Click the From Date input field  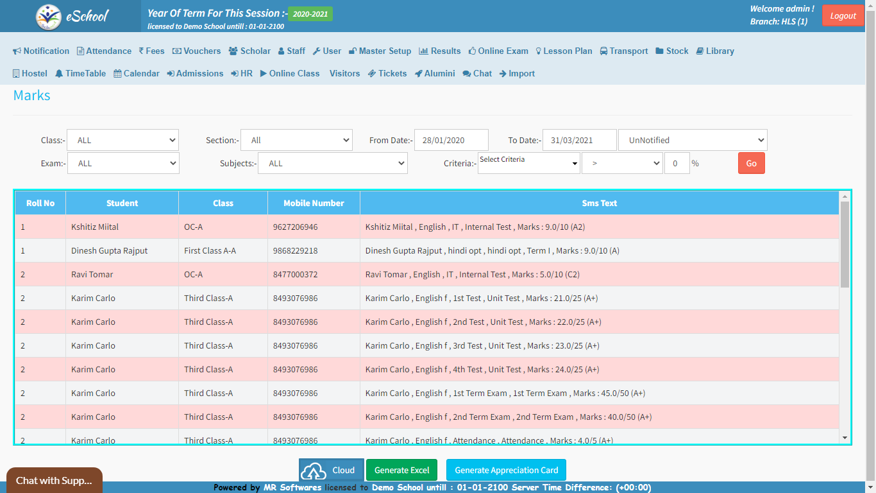point(451,140)
